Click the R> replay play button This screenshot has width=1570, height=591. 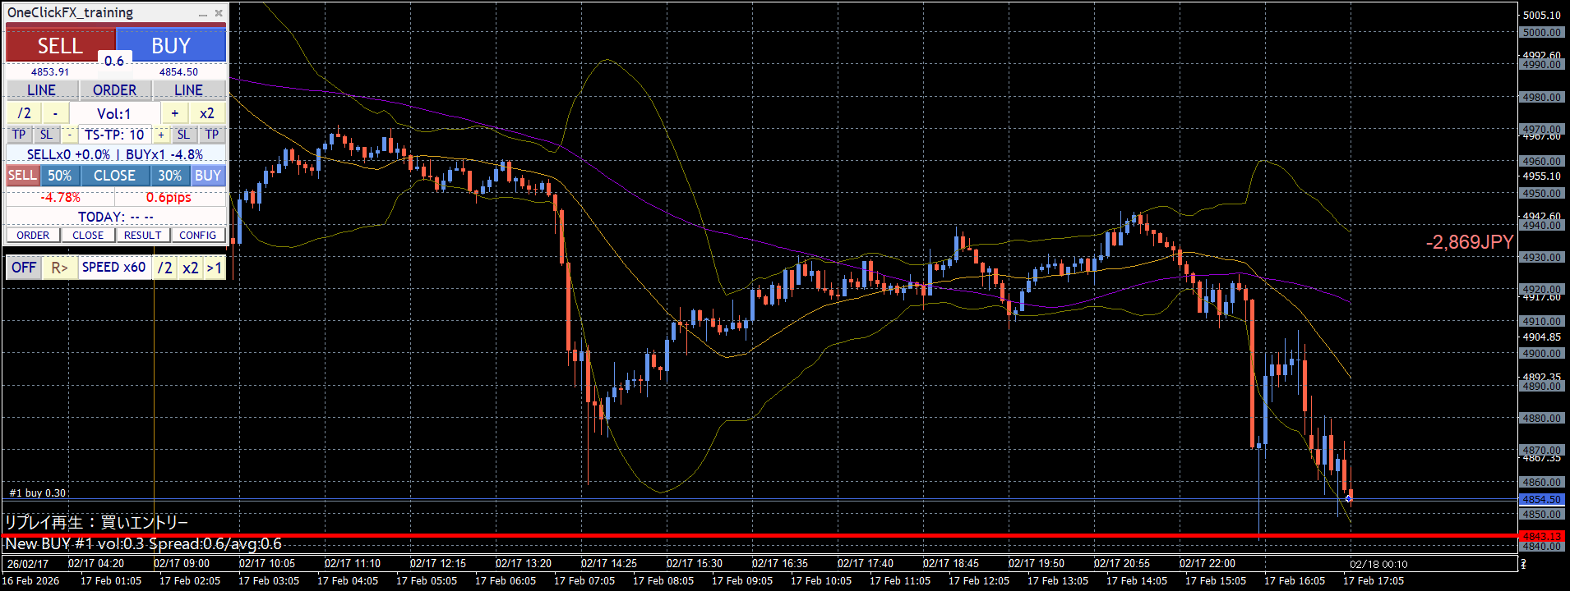(x=60, y=268)
